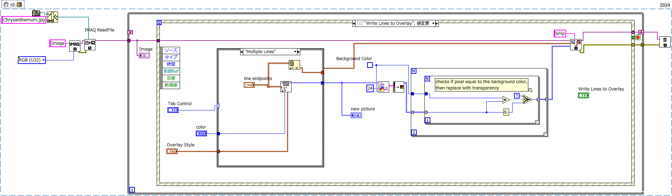
Task: Click the While Loop iteration terminal
Action: pyautogui.click(x=132, y=190)
